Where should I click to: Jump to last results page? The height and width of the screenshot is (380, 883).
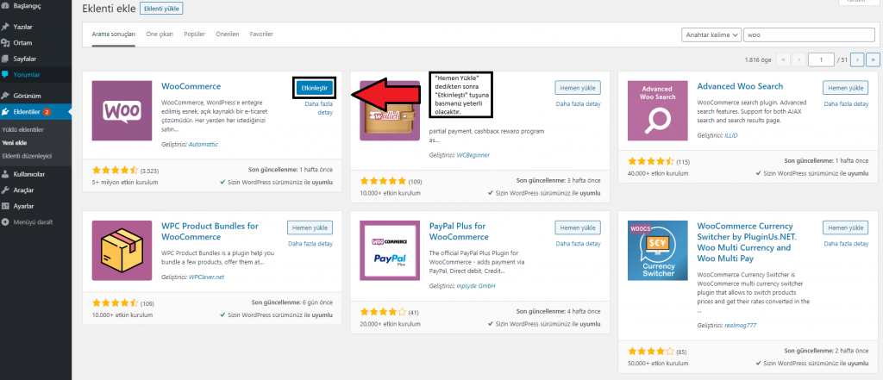873,59
